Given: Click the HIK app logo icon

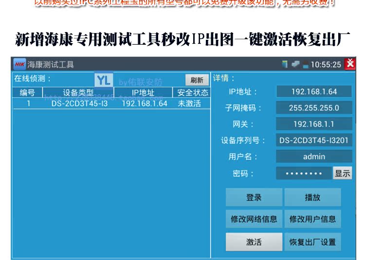Looking at the screenshot, I should pyautogui.click(x=19, y=64).
